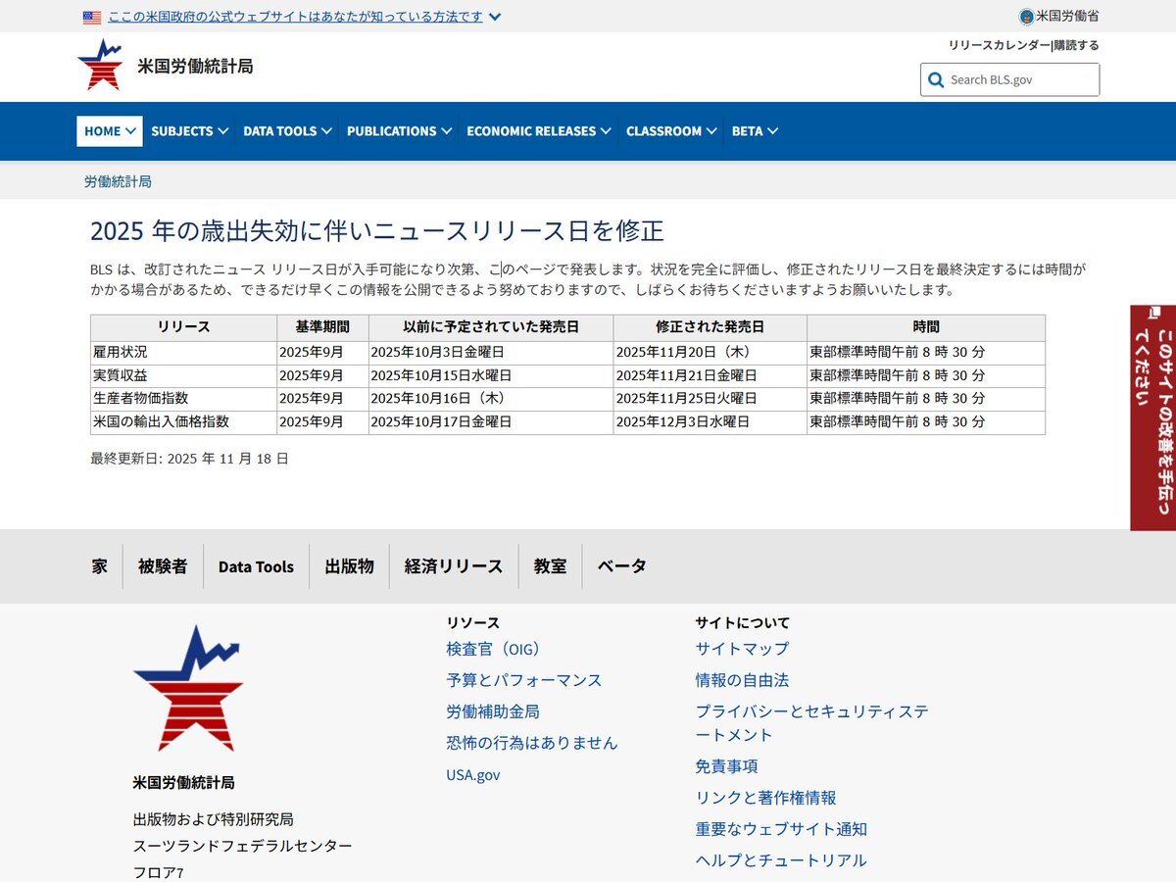1176x882 pixels.
Task: Open the USA.gov footer link
Action: tap(473, 774)
